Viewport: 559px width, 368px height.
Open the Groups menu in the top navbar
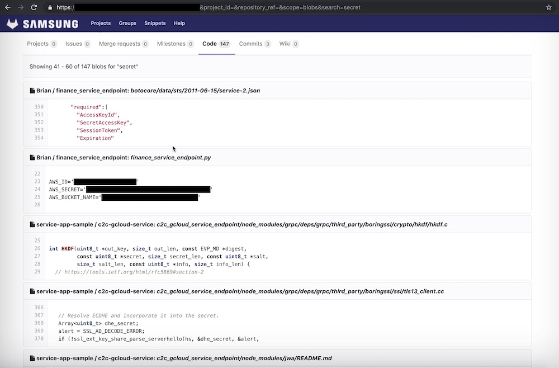(127, 23)
